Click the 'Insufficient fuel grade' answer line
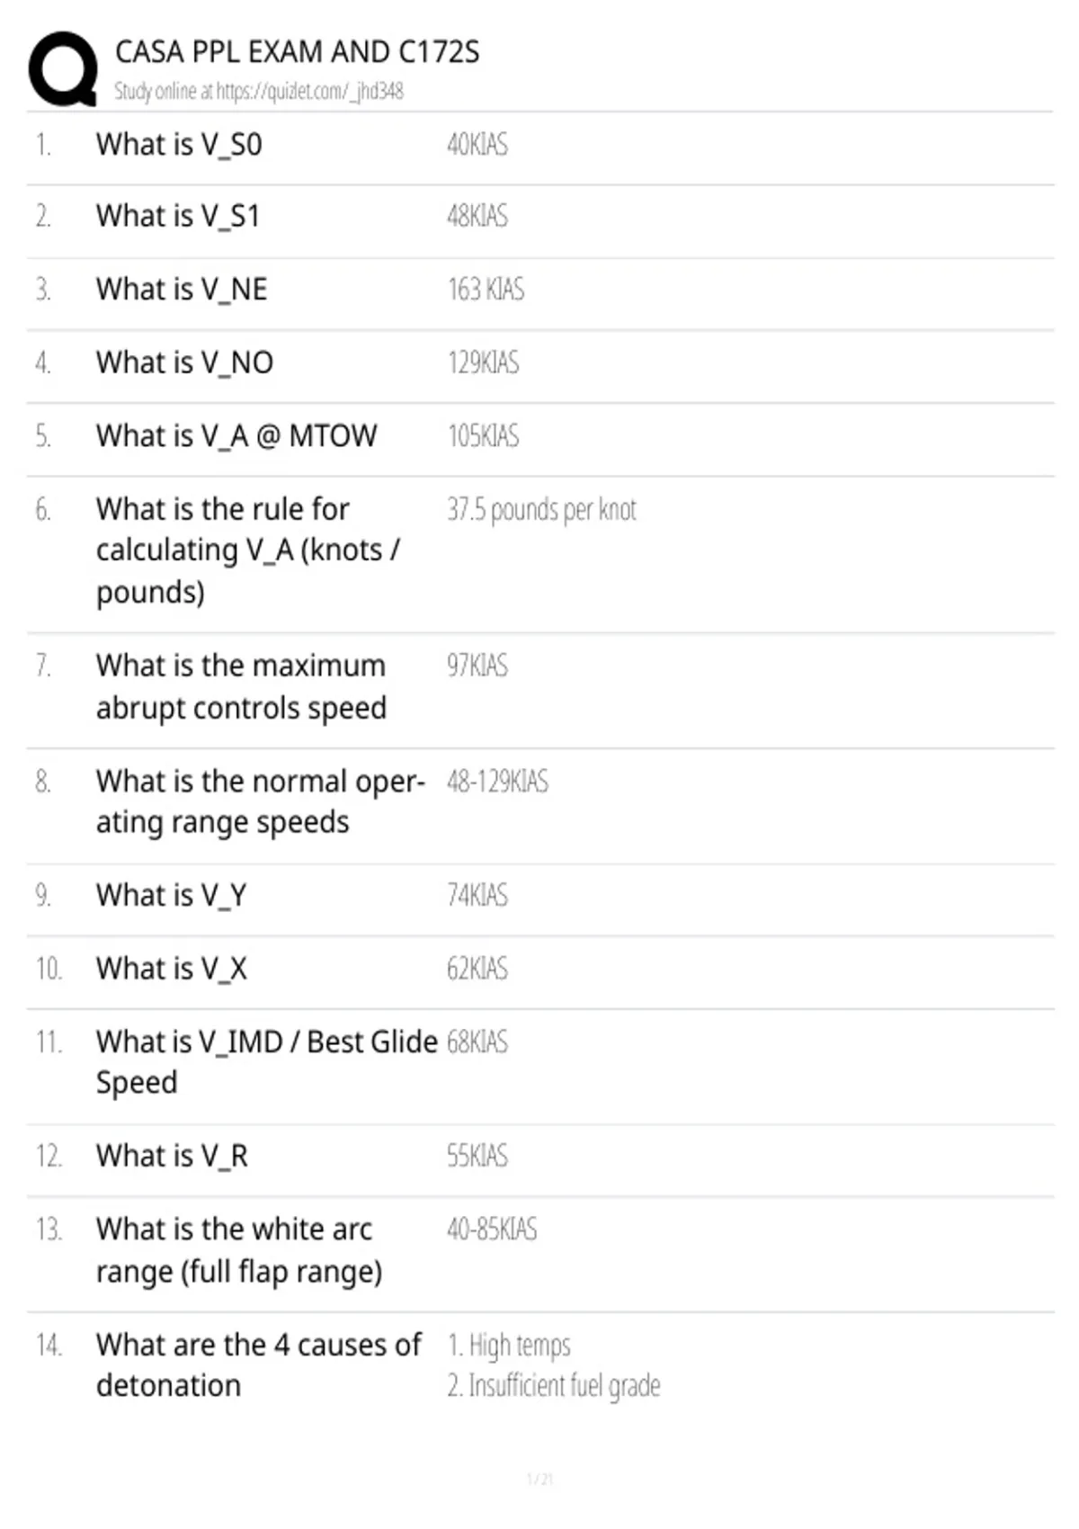This screenshot has width=1079, height=1529. point(554,1386)
